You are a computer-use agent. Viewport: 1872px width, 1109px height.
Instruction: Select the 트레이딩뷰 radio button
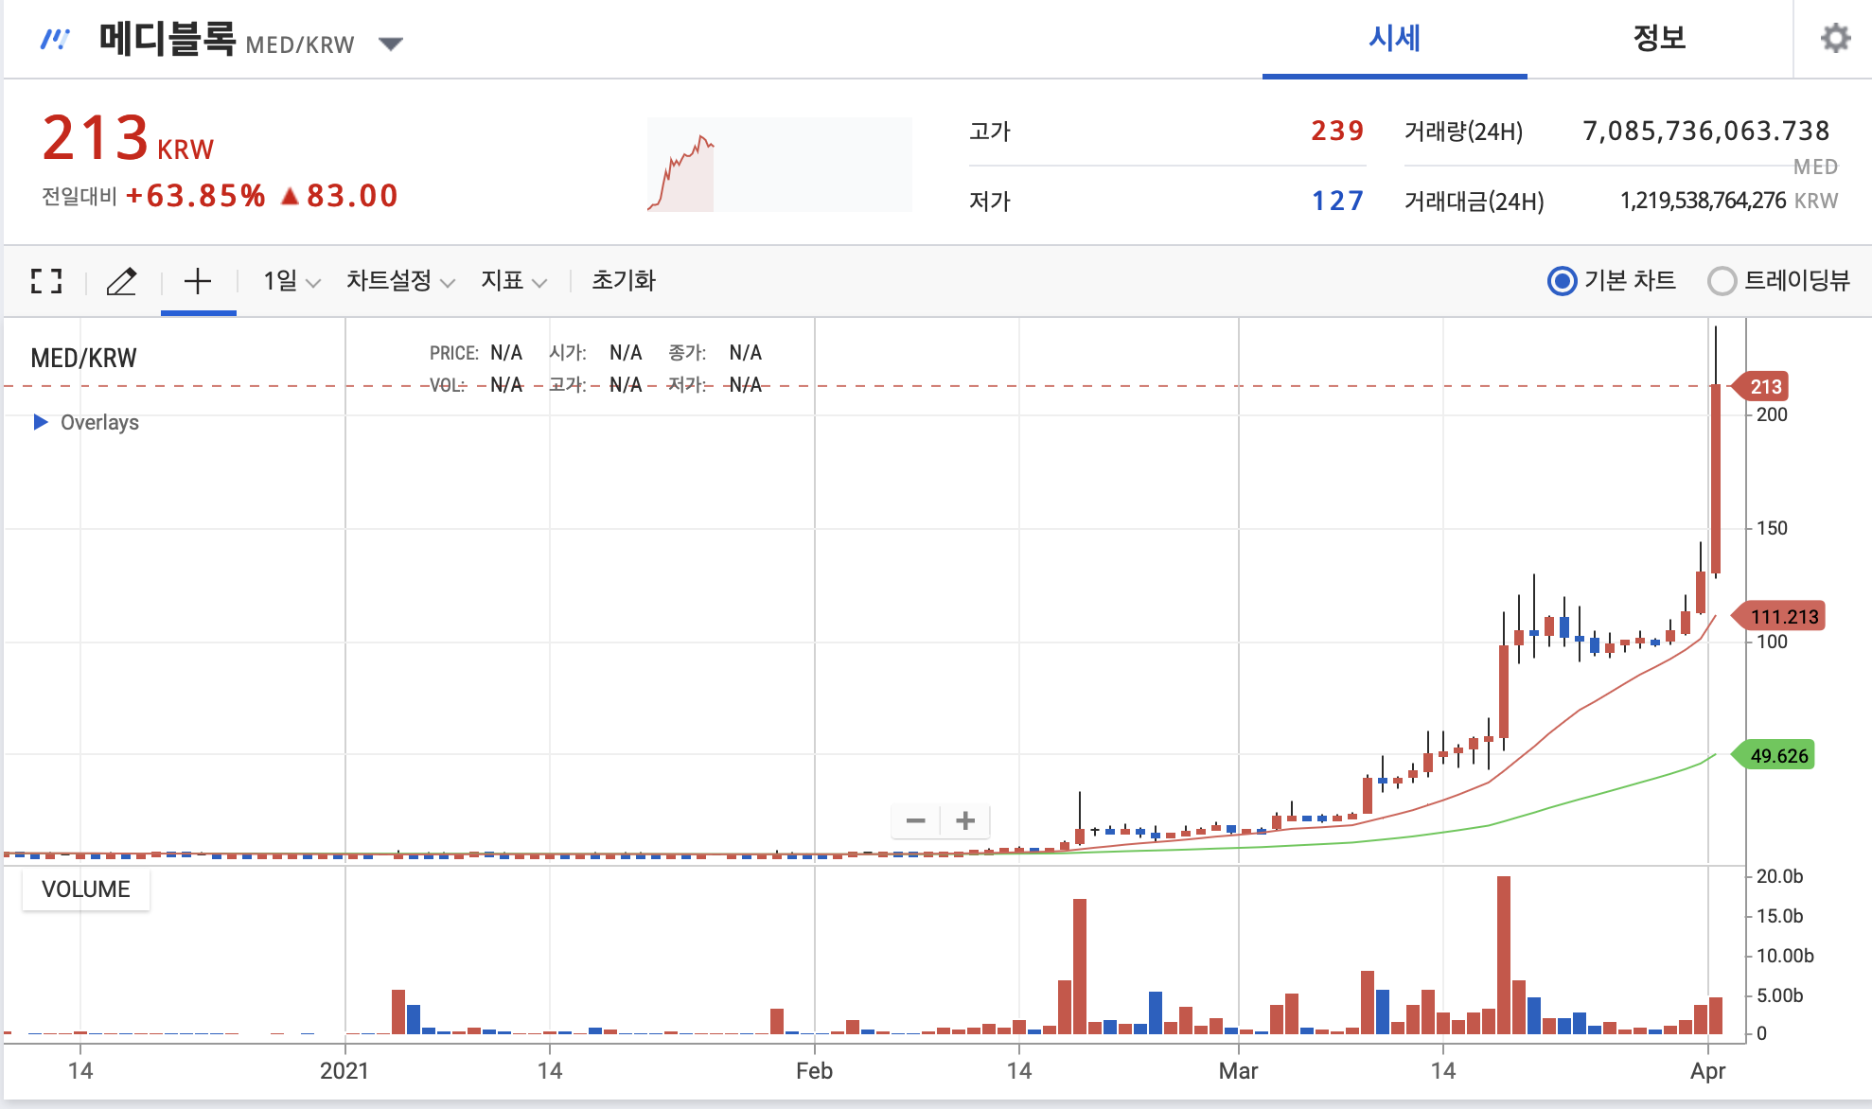(x=1722, y=281)
